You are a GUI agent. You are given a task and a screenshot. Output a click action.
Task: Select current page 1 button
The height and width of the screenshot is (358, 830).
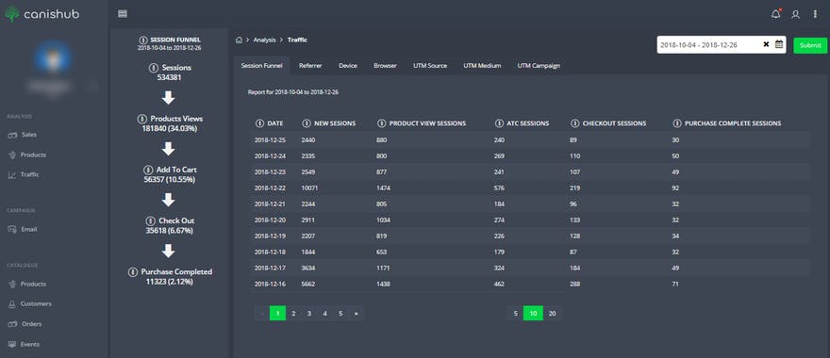[x=277, y=314]
